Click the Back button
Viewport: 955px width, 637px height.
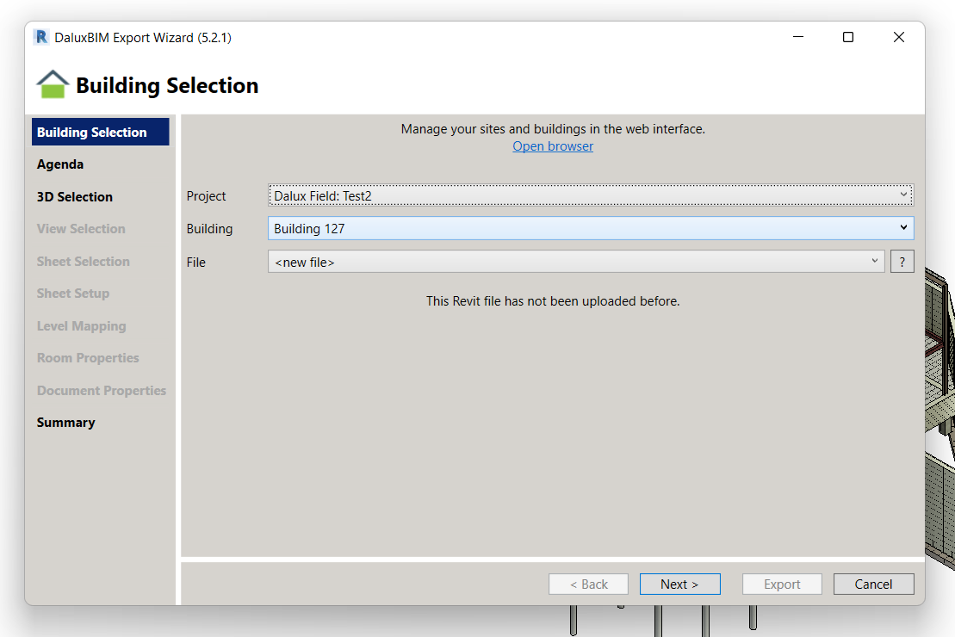[x=588, y=584]
